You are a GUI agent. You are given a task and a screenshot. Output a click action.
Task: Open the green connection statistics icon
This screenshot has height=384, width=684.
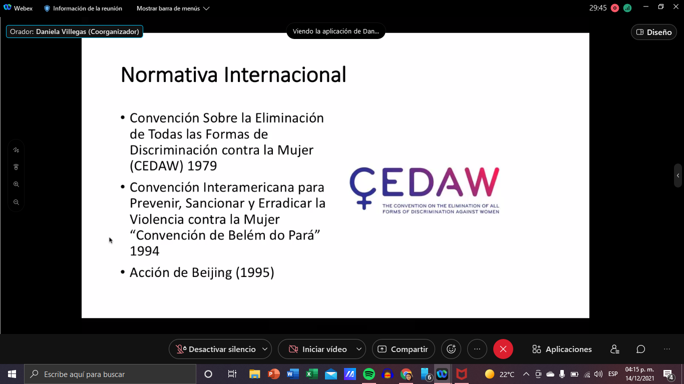click(x=627, y=8)
